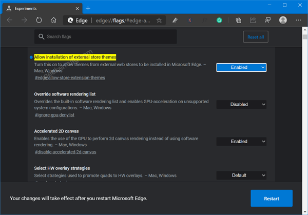Add page to favorites star icon
Viewport: 308px width, 215px height.
point(159,20)
